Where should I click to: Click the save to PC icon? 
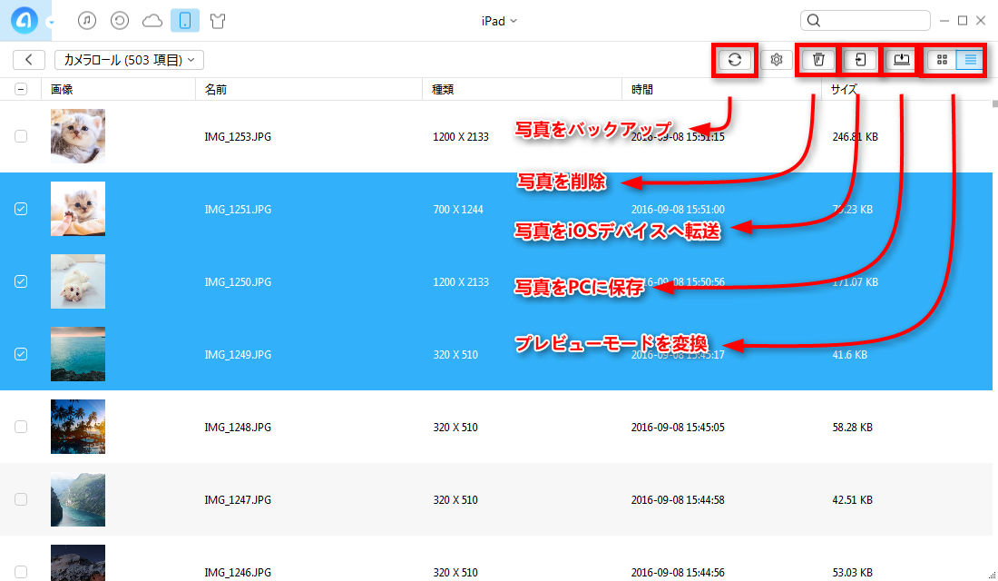901,60
